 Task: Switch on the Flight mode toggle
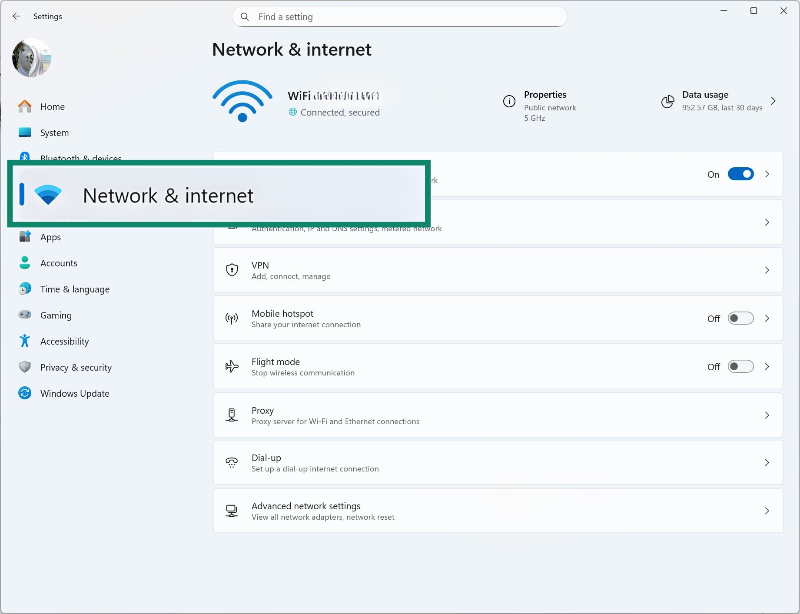click(x=741, y=367)
